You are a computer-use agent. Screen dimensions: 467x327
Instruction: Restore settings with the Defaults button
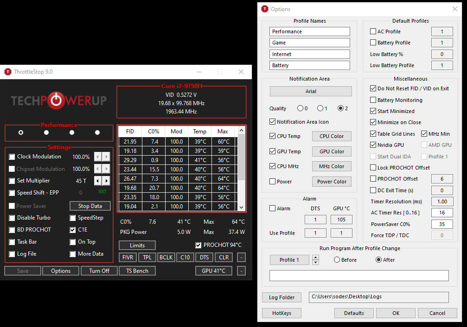pyautogui.click(x=353, y=313)
